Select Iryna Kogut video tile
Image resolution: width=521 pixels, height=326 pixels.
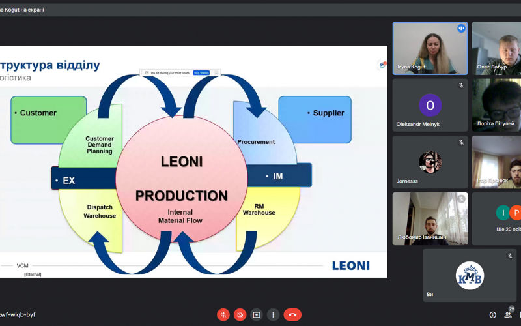point(430,48)
